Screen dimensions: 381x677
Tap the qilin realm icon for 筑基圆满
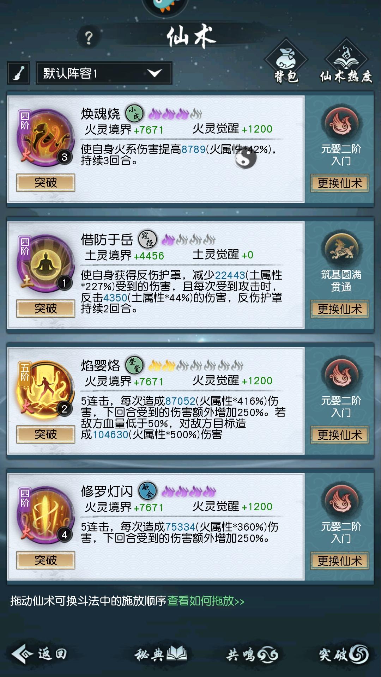coord(340,249)
